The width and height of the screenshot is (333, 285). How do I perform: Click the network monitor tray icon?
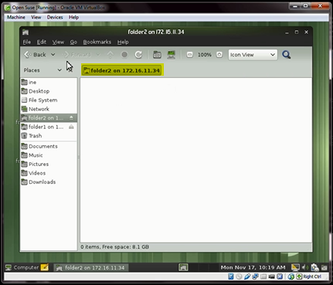click(295, 268)
